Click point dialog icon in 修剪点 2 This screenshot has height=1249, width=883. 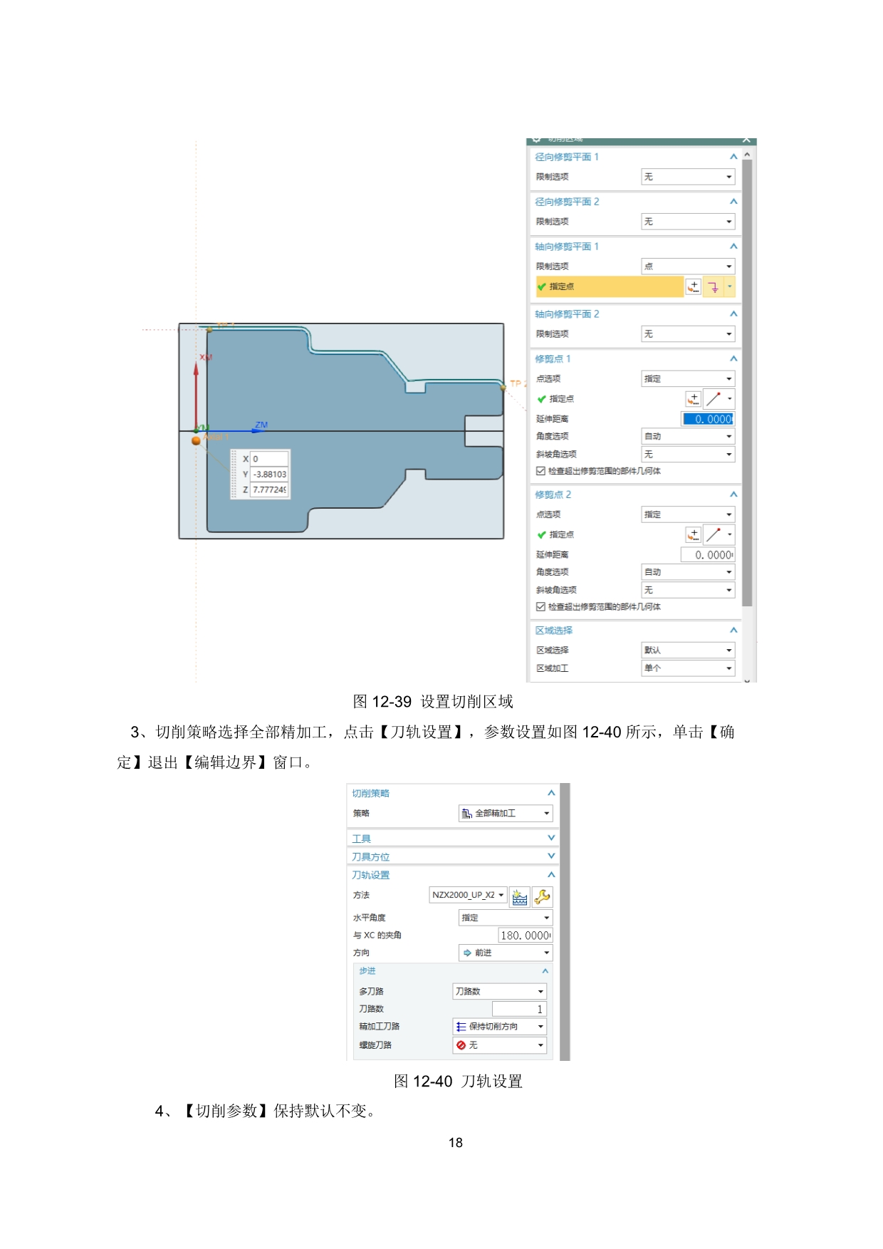693,534
